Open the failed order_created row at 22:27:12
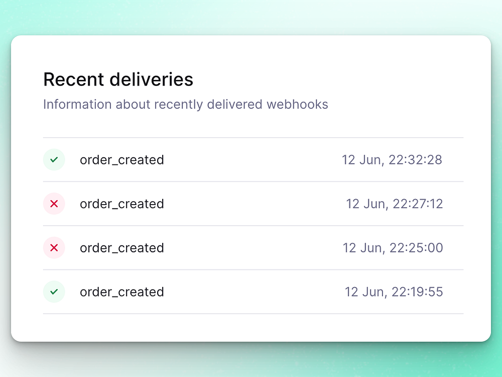The height and width of the screenshot is (377, 502). [x=253, y=204]
